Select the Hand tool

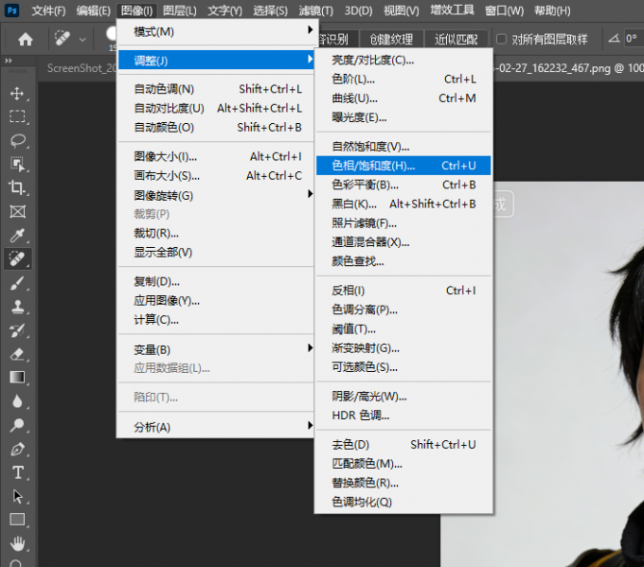pyautogui.click(x=17, y=543)
